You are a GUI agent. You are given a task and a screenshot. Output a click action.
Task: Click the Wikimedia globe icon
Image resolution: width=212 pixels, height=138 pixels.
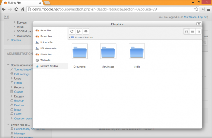(37, 61)
